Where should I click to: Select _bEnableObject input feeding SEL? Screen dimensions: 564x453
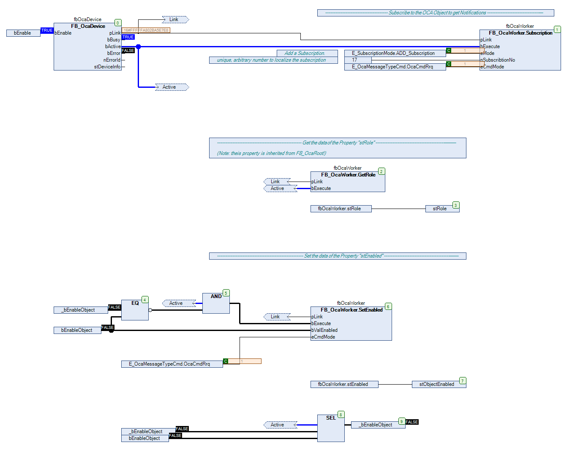point(148,431)
